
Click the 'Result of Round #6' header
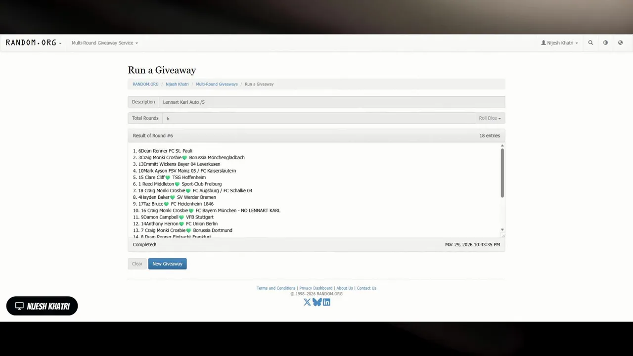click(x=153, y=135)
